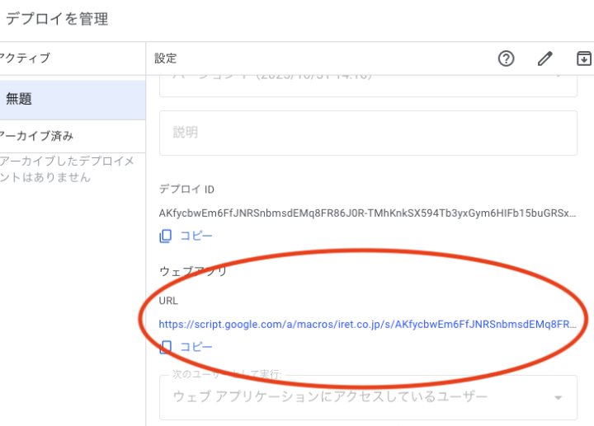
Task: Click the deployment ID string starting with AKfycbw
Action: coord(368,213)
